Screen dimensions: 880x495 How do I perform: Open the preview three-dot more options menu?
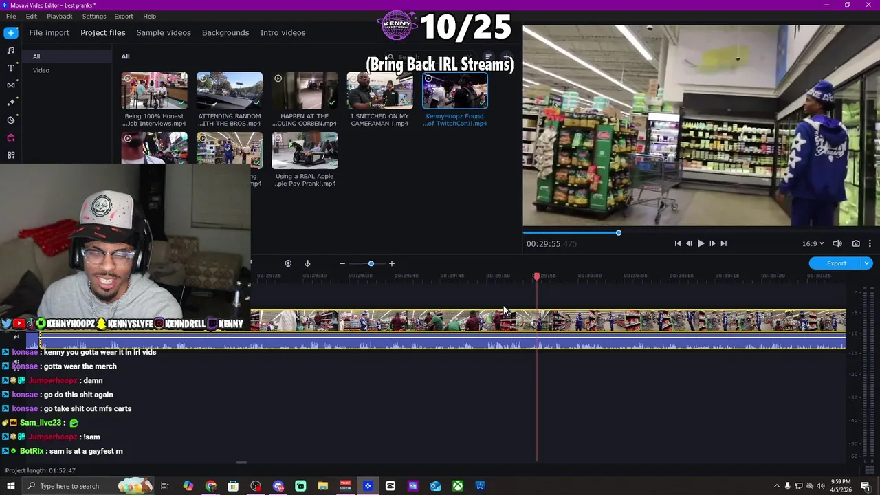click(870, 243)
